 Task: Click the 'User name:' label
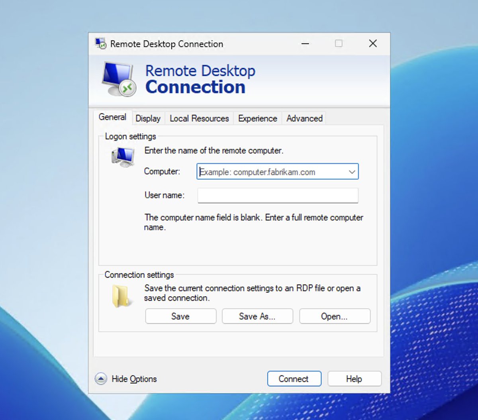165,195
